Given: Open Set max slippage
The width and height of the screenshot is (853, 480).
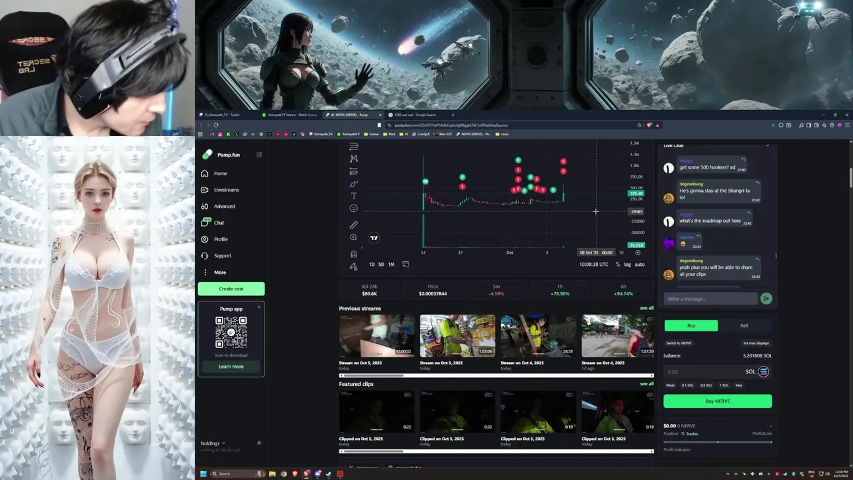Looking at the screenshot, I should click(x=756, y=343).
